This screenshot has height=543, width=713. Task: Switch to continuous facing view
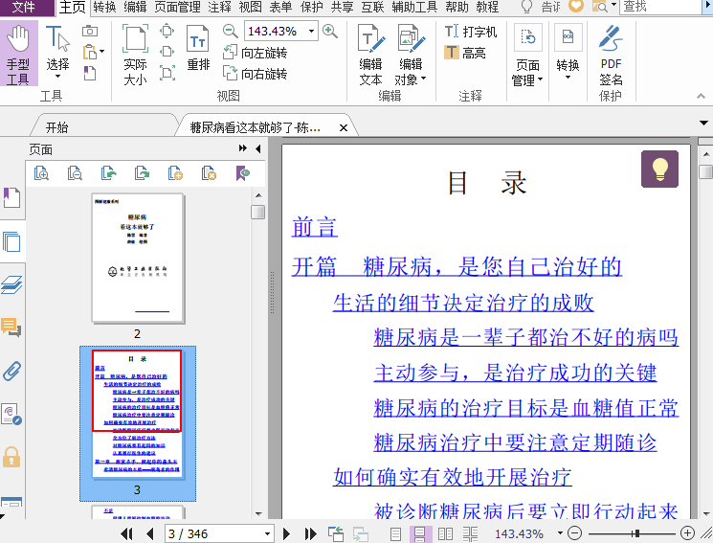(x=470, y=533)
